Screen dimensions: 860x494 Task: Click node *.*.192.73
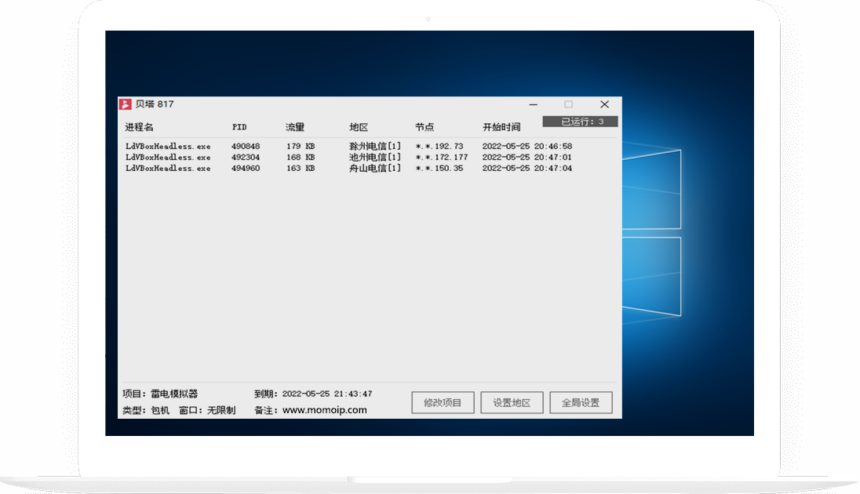[439, 147]
